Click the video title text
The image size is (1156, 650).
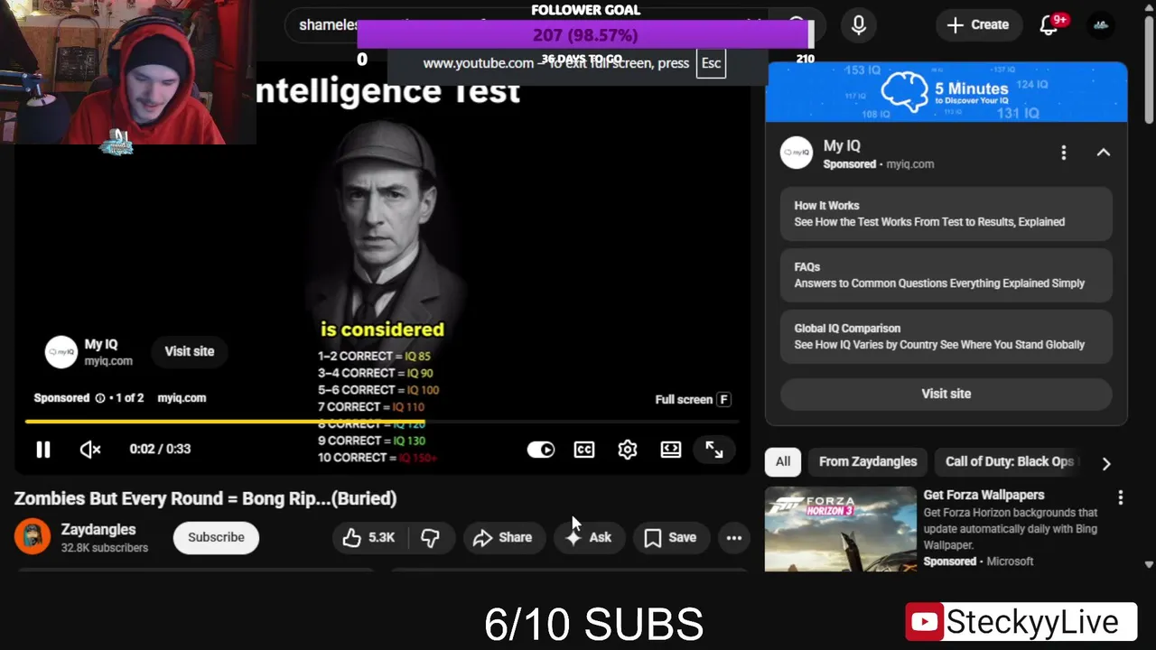[205, 498]
